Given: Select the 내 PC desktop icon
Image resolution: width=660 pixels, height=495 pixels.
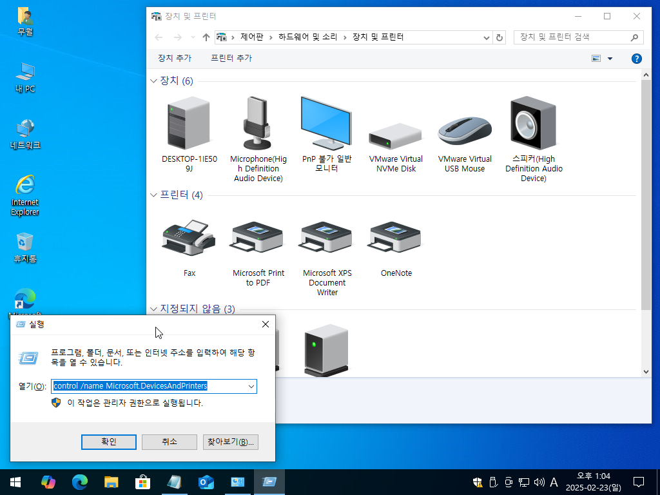Looking at the screenshot, I should click(25, 78).
